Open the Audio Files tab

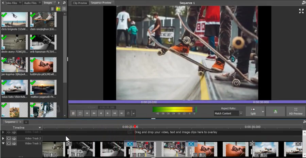tap(32, 3)
